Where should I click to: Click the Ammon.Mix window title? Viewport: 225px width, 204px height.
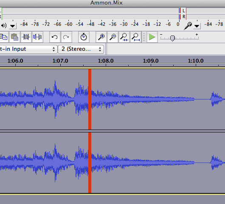coord(107,3)
